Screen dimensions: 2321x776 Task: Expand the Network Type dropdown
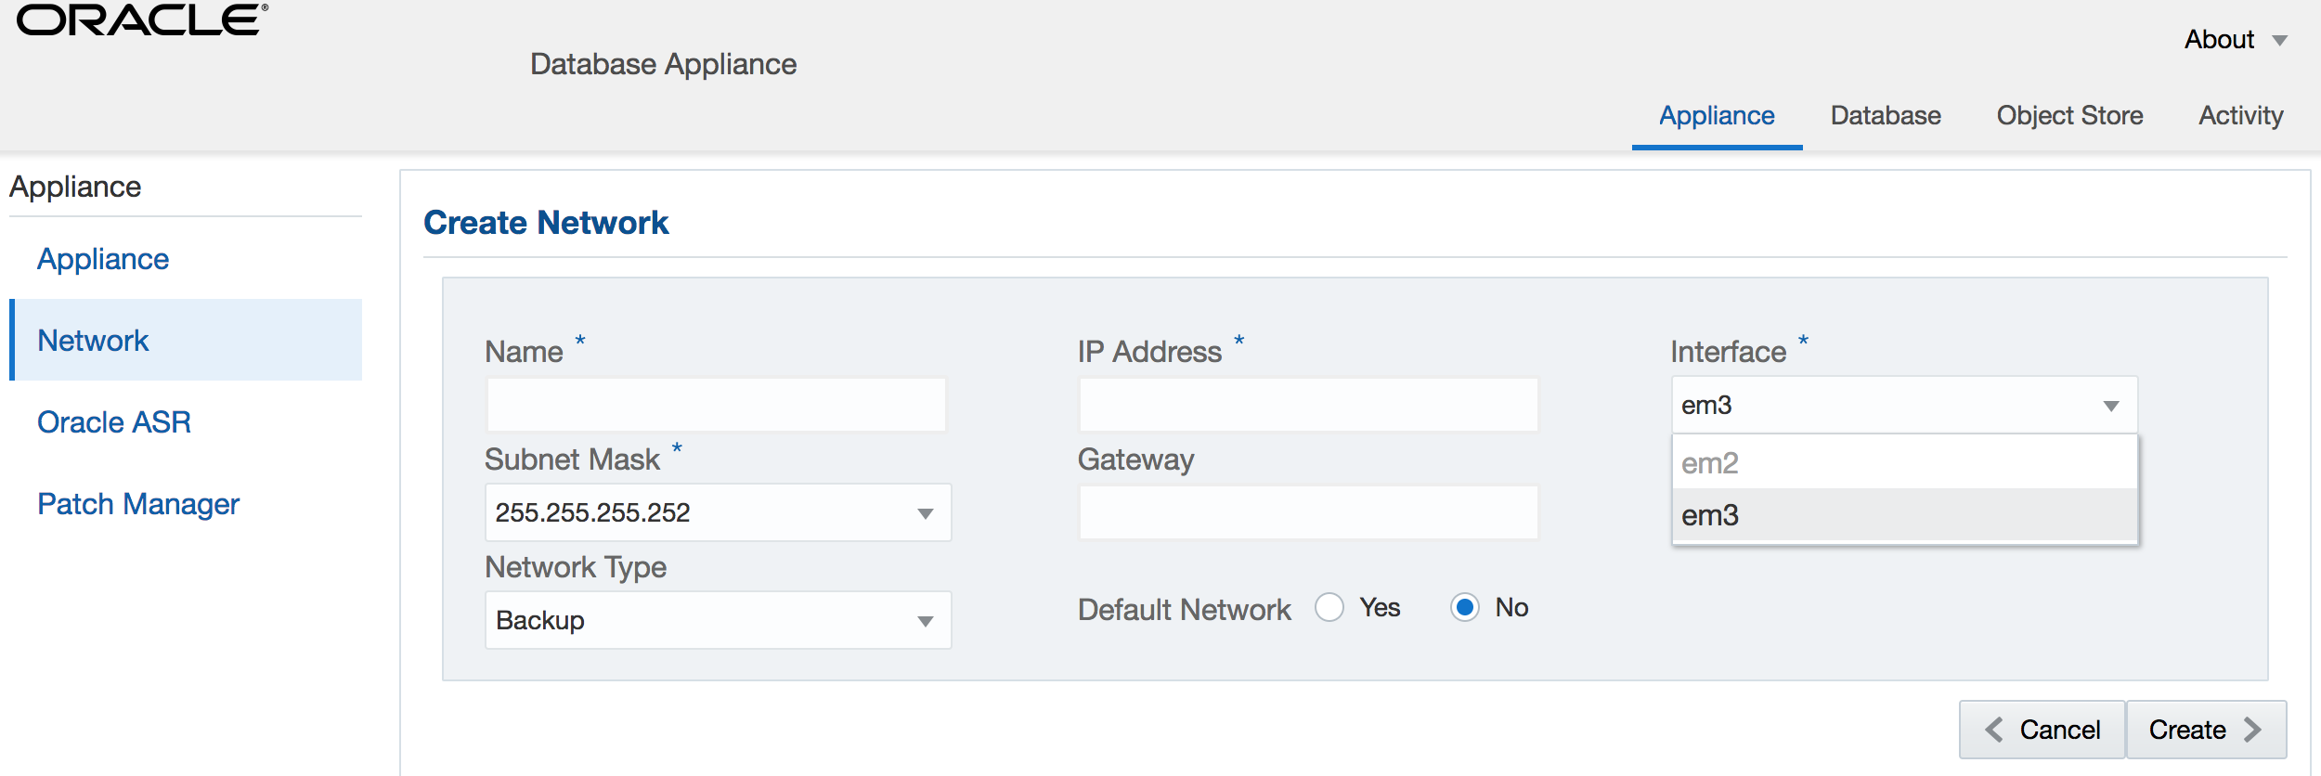pyautogui.click(x=924, y=621)
